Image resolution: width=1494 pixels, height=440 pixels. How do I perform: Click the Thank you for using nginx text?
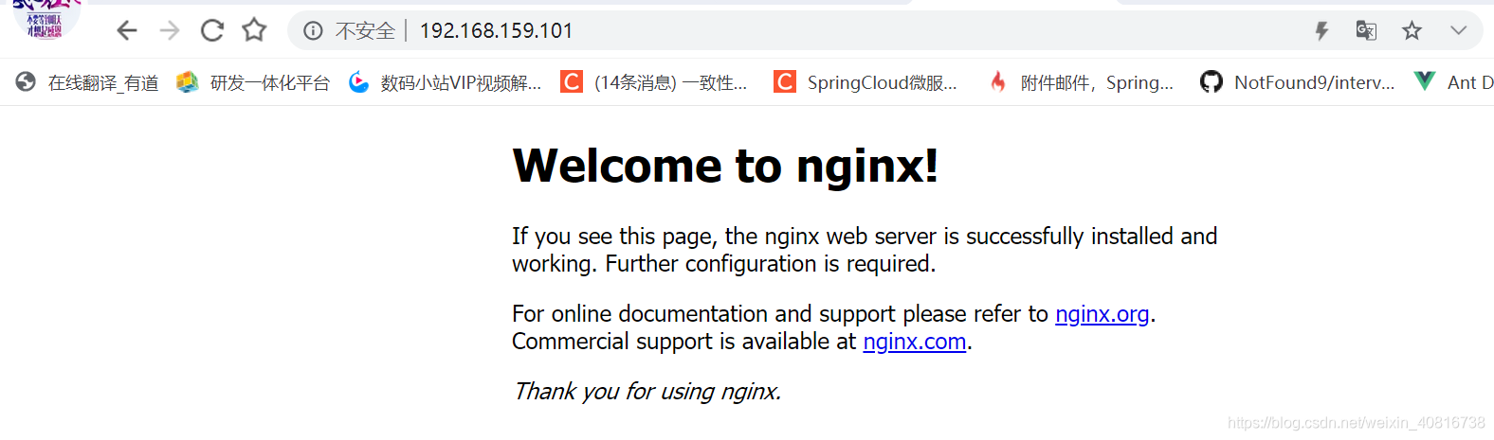click(x=647, y=392)
